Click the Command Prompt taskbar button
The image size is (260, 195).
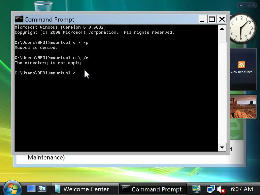153,189
